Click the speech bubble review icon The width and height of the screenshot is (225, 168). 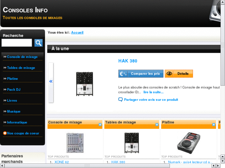coord(120,100)
